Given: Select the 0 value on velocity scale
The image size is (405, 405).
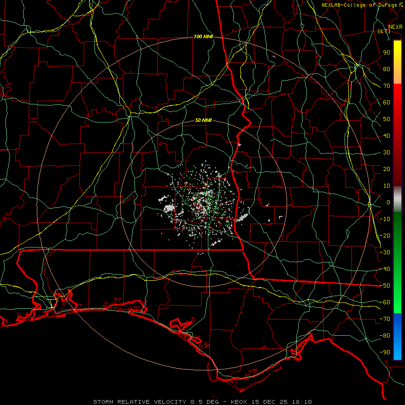Looking at the screenshot, I should pyautogui.click(x=388, y=202).
